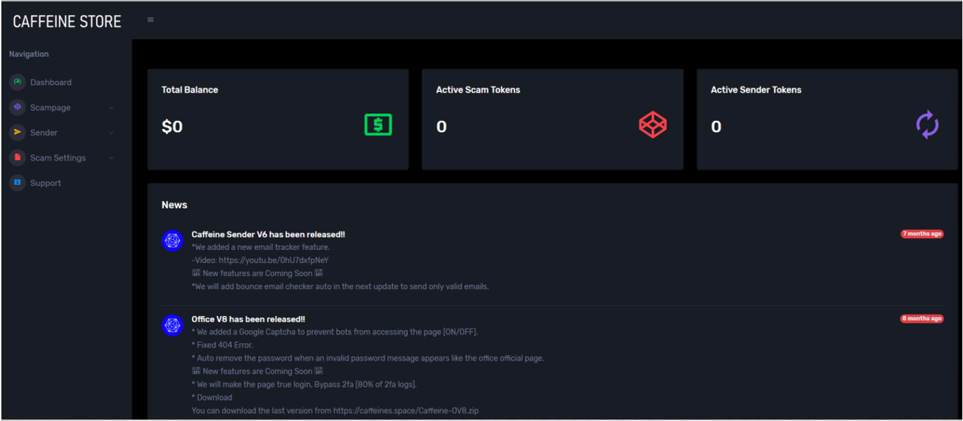Click the purple Scampage icon in sidebar

[x=17, y=108]
